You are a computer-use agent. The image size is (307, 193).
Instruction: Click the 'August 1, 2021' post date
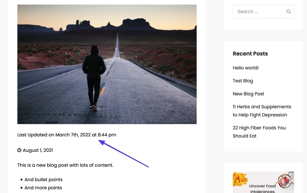pos(38,150)
